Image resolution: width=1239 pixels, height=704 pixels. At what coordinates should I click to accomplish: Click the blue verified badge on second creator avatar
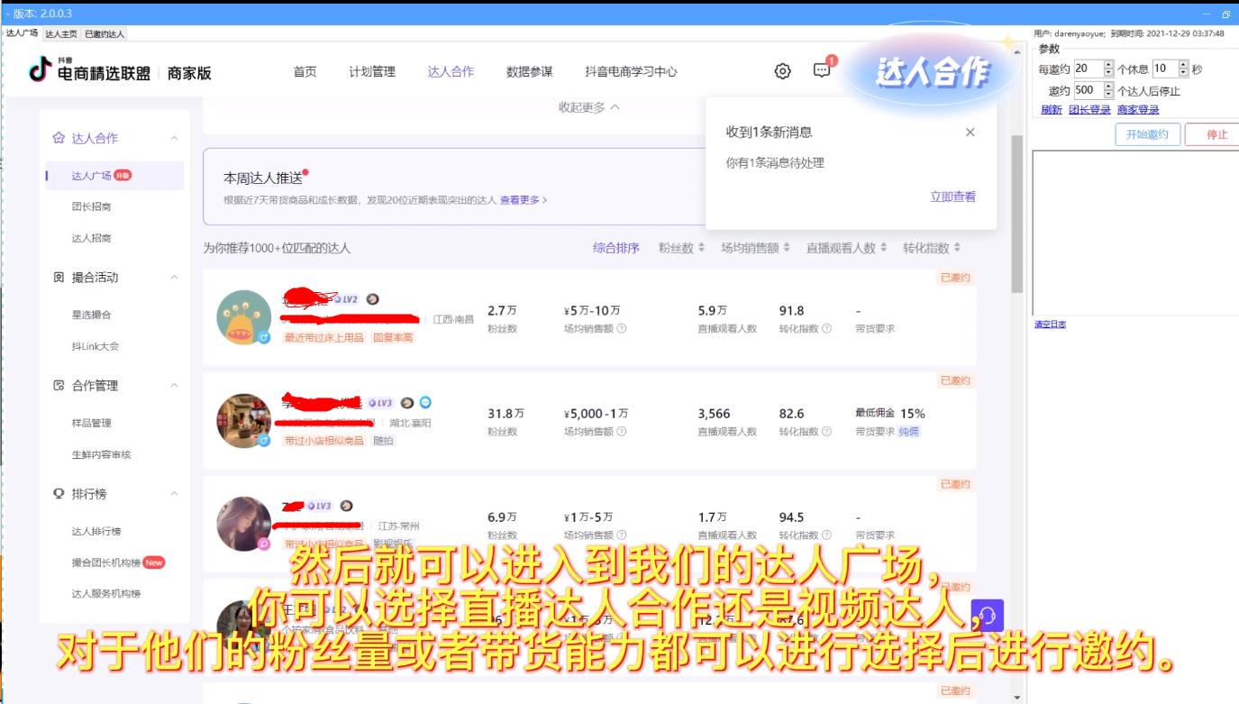click(x=264, y=441)
